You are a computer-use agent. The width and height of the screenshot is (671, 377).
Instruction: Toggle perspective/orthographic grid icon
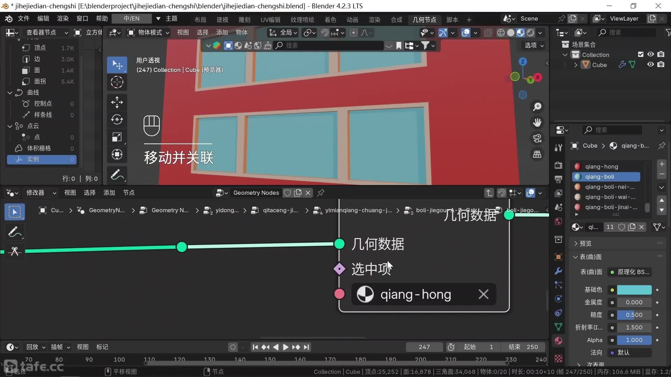pos(537,154)
